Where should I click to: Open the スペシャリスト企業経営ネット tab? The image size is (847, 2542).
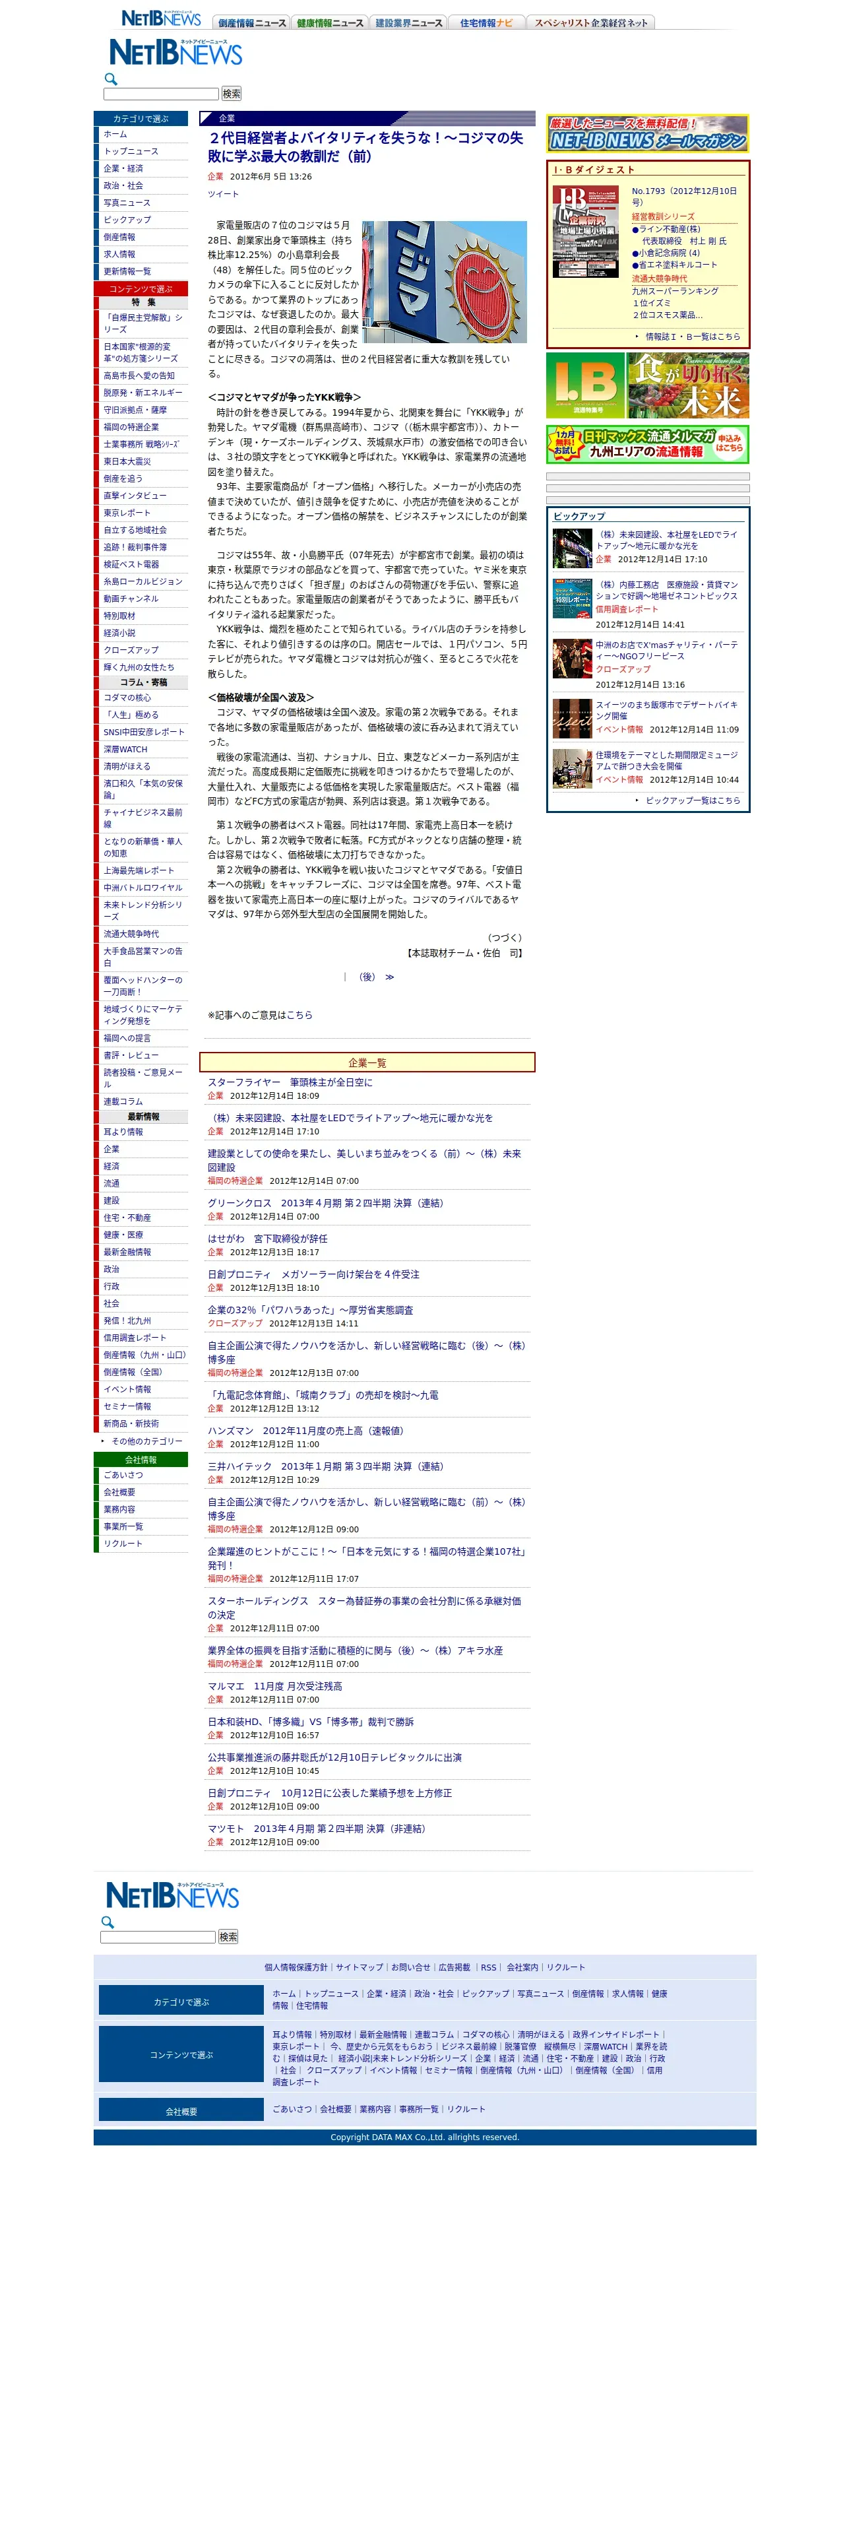tap(590, 22)
